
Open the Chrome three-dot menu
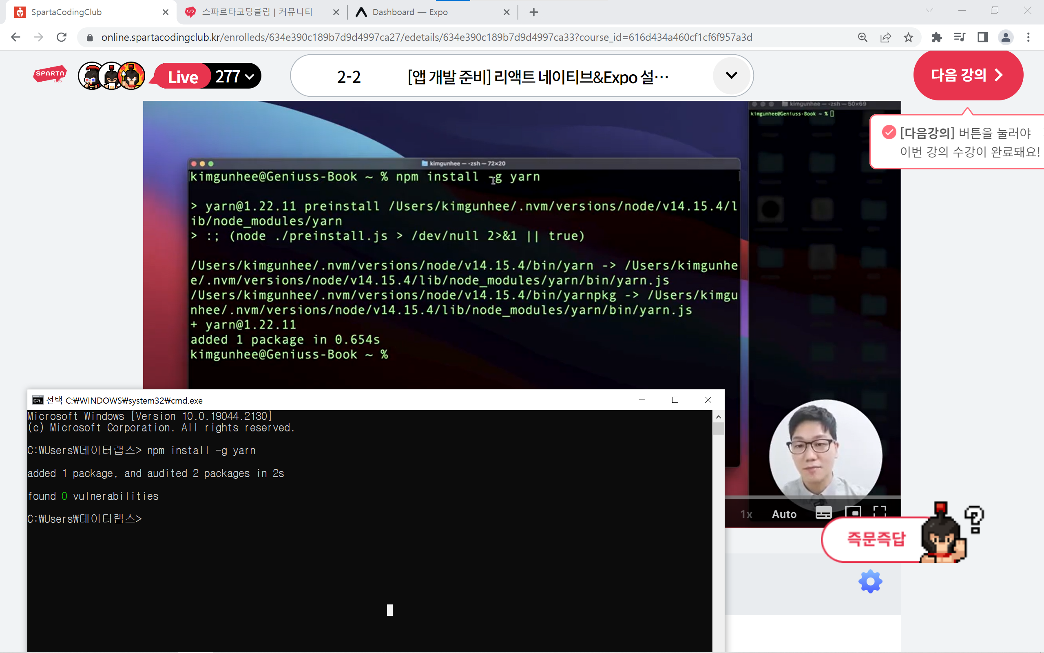pos(1029,37)
